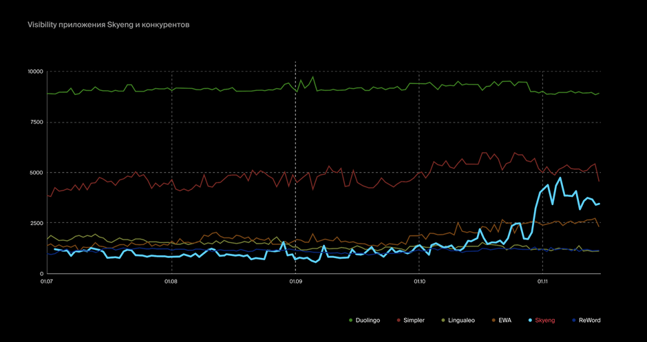
Task: Click the blue ReWord legend dot
Action: (x=573, y=320)
